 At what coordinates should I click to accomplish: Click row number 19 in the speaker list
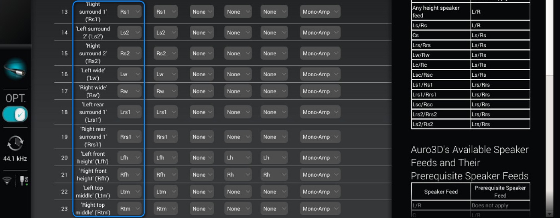[x=64, y=137]
